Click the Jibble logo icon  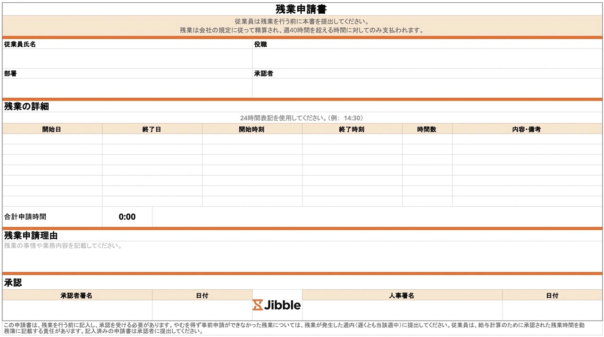pos(258,305)
